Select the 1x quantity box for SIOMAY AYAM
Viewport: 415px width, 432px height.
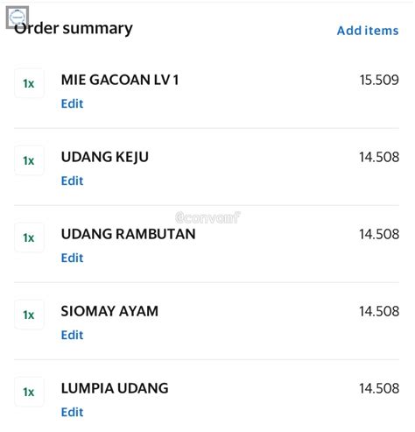pyautogui.click(x=29, y=315)
